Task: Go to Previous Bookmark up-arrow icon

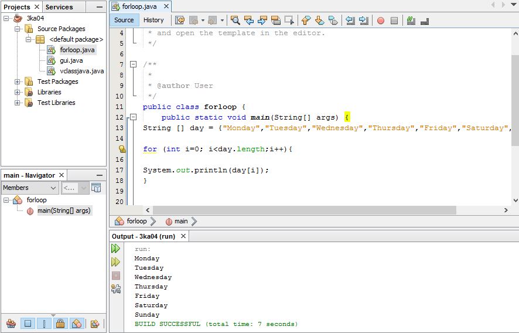Action: (x=306, y=20)
